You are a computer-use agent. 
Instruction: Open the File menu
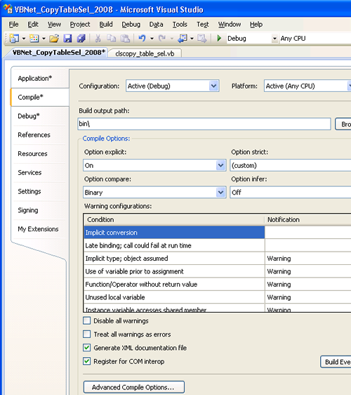(13, 24)
